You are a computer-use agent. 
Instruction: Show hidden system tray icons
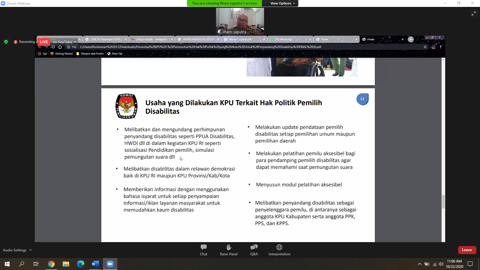tap(419, 264)
